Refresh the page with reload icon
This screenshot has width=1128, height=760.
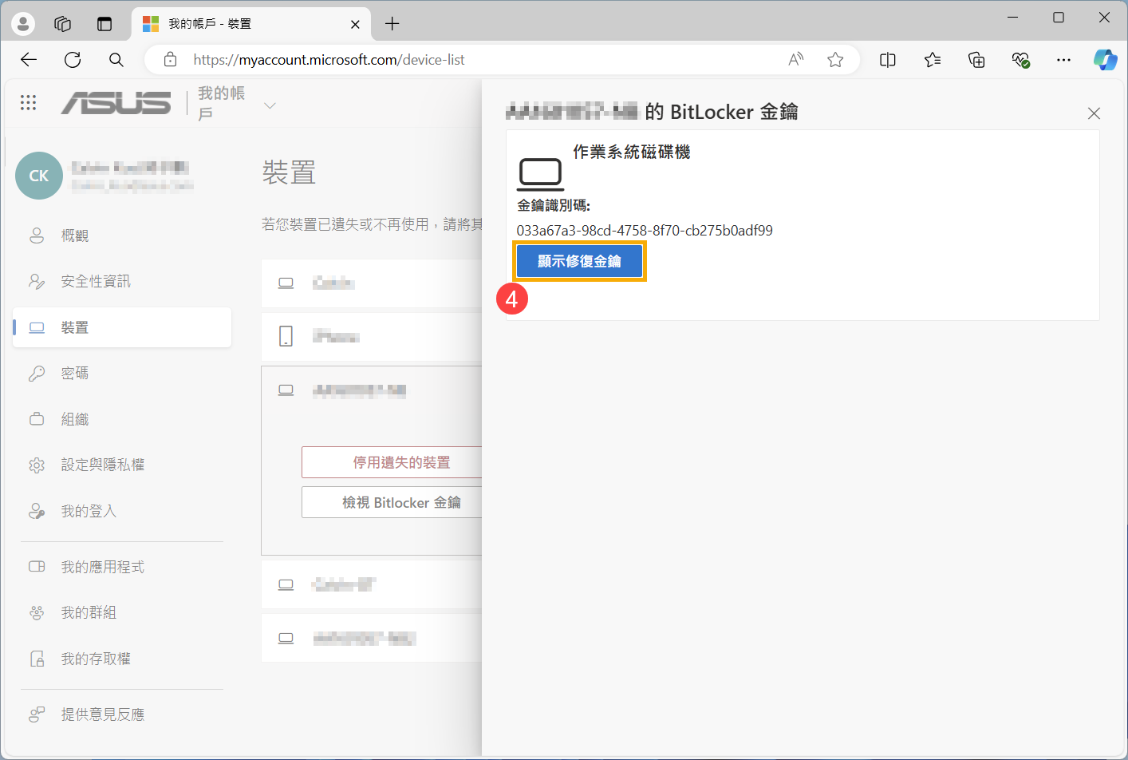(x=73, y=60)
